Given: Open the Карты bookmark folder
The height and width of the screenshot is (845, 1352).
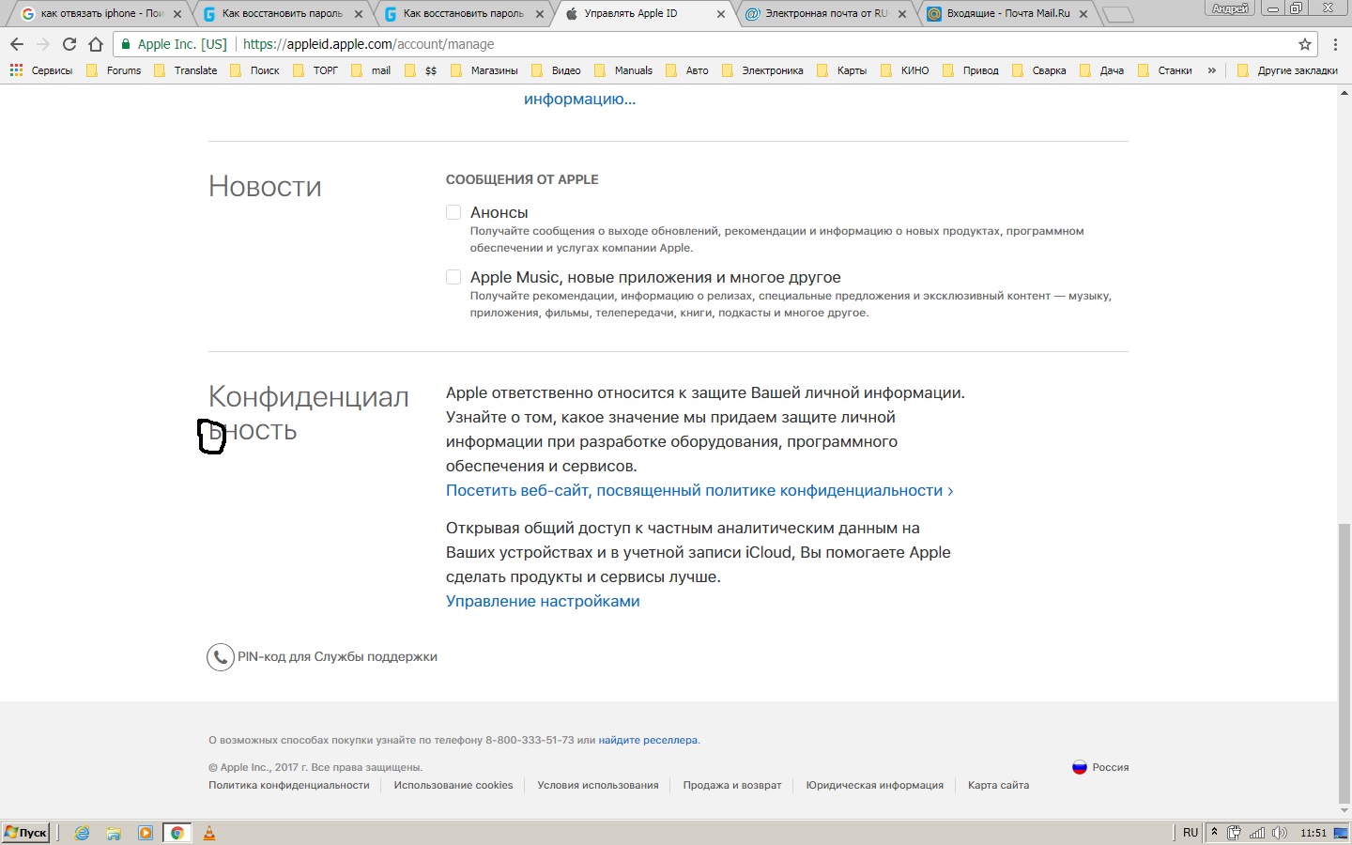Looking at the screenshot, I should tap(842, 70).
